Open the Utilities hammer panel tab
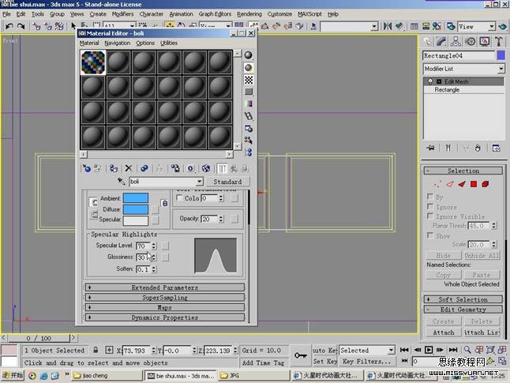Viewport: 510px width, 383px height. click(499, 42)
